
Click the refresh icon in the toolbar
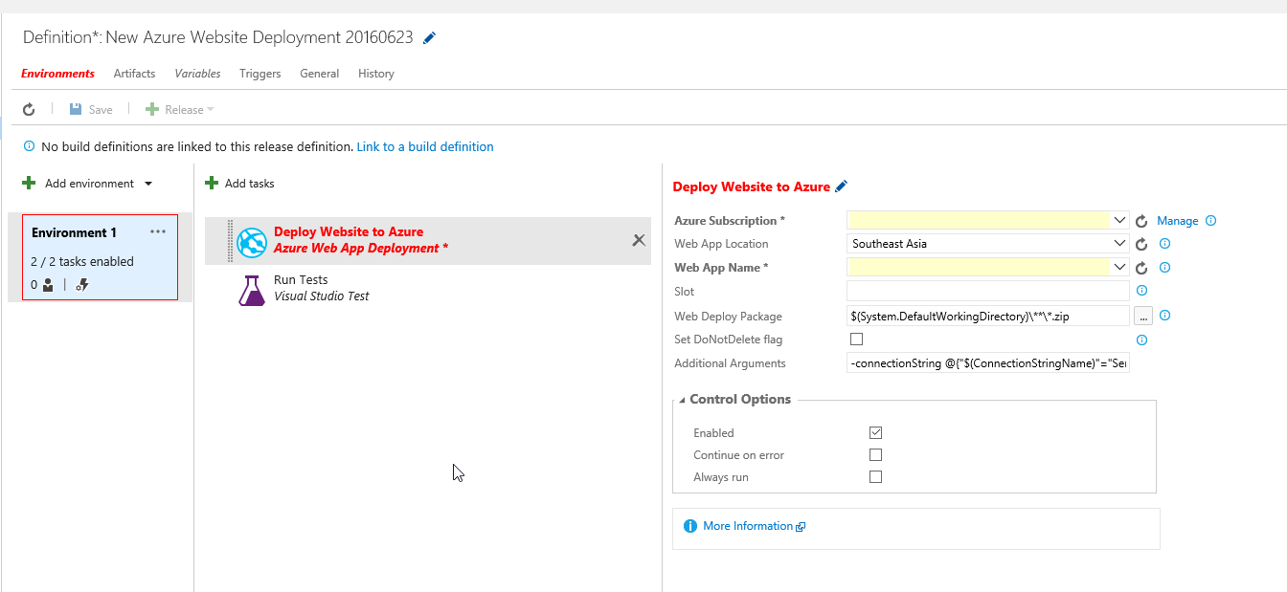point(29,110)
